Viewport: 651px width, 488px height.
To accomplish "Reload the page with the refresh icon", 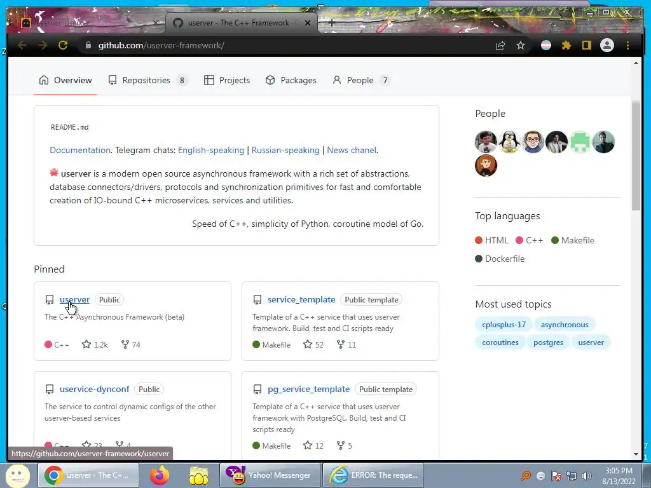I will (x=63, y=45).
